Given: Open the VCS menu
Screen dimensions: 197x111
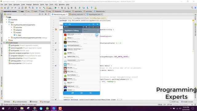Looking at the screenshot, I should (56, 5).
